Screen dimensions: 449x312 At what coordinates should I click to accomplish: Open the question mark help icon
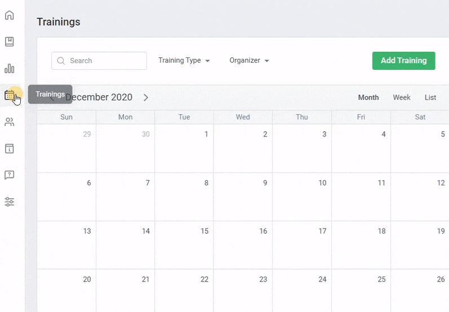pyautogui.click(x=9, y=175)
